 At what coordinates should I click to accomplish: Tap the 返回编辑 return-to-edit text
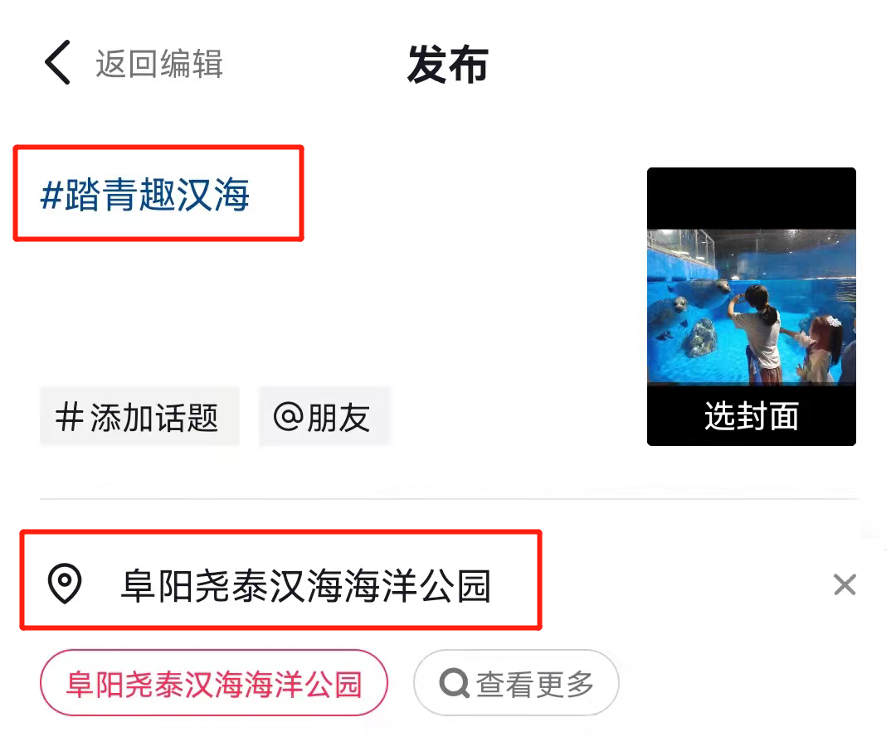158,63
